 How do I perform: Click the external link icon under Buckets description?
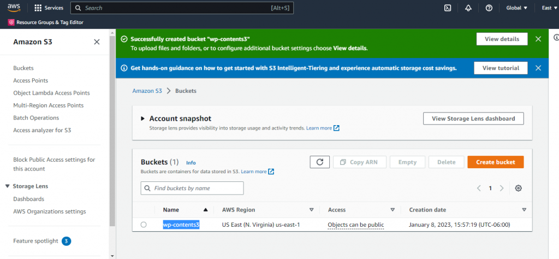tap(271, 172)
